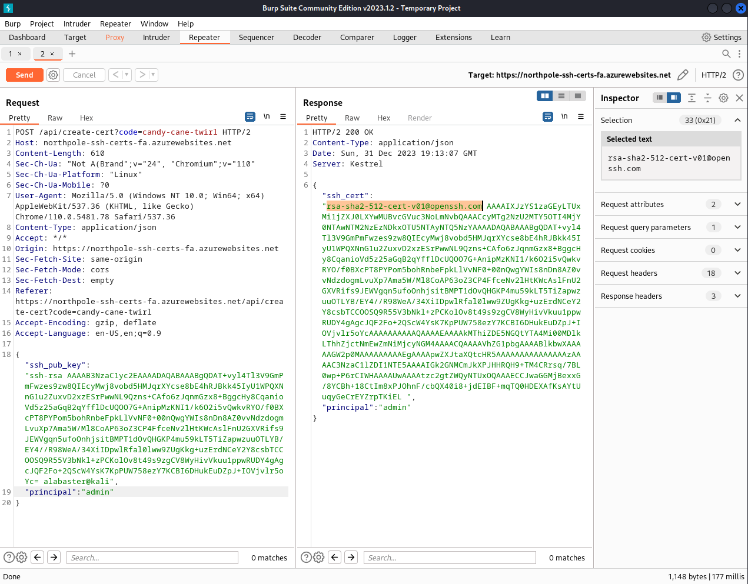Collapse the Selection section in Inspector
Image resolution: width=748 pixels, height=584 pixels.
pyautogui.click(x=737, y=121)
